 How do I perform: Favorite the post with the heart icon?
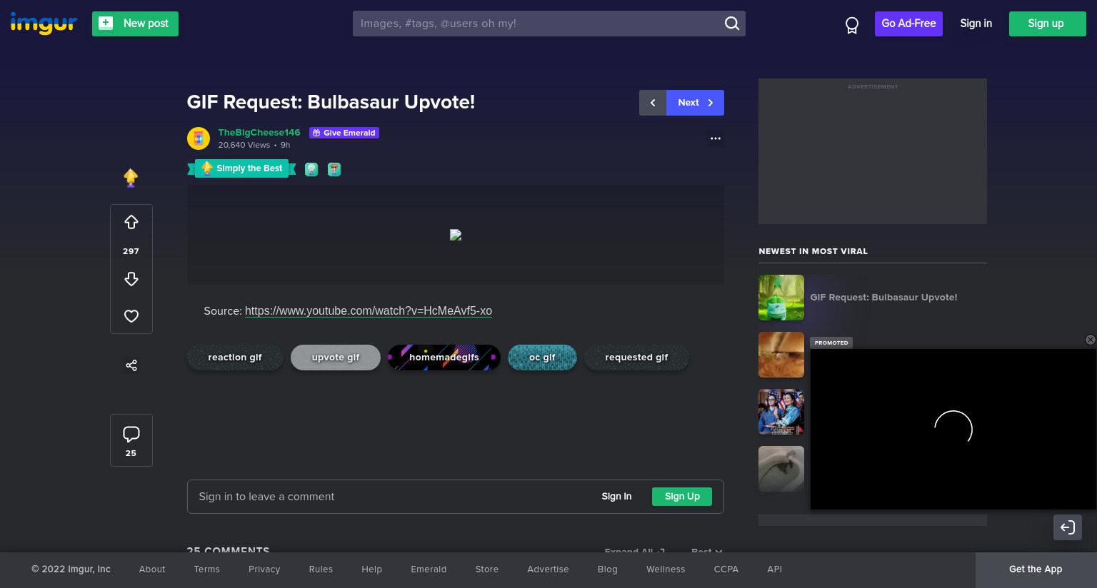pyautogui.click(x=131, y=316)
